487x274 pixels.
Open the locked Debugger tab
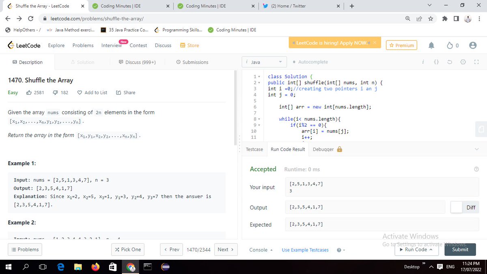click(x=328, y=149)
